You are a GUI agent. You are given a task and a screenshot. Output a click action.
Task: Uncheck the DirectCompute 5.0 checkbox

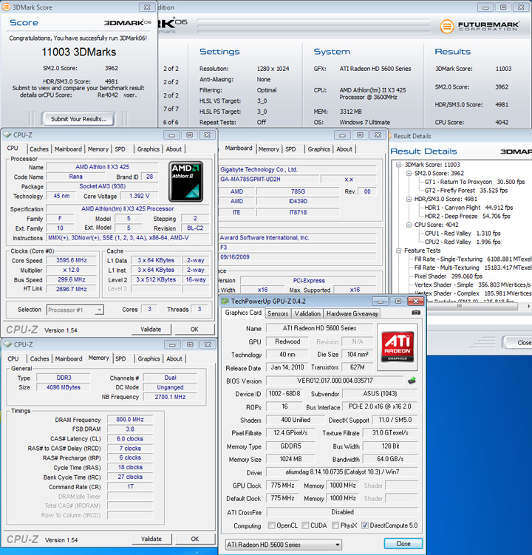click(x=365, y=525)
